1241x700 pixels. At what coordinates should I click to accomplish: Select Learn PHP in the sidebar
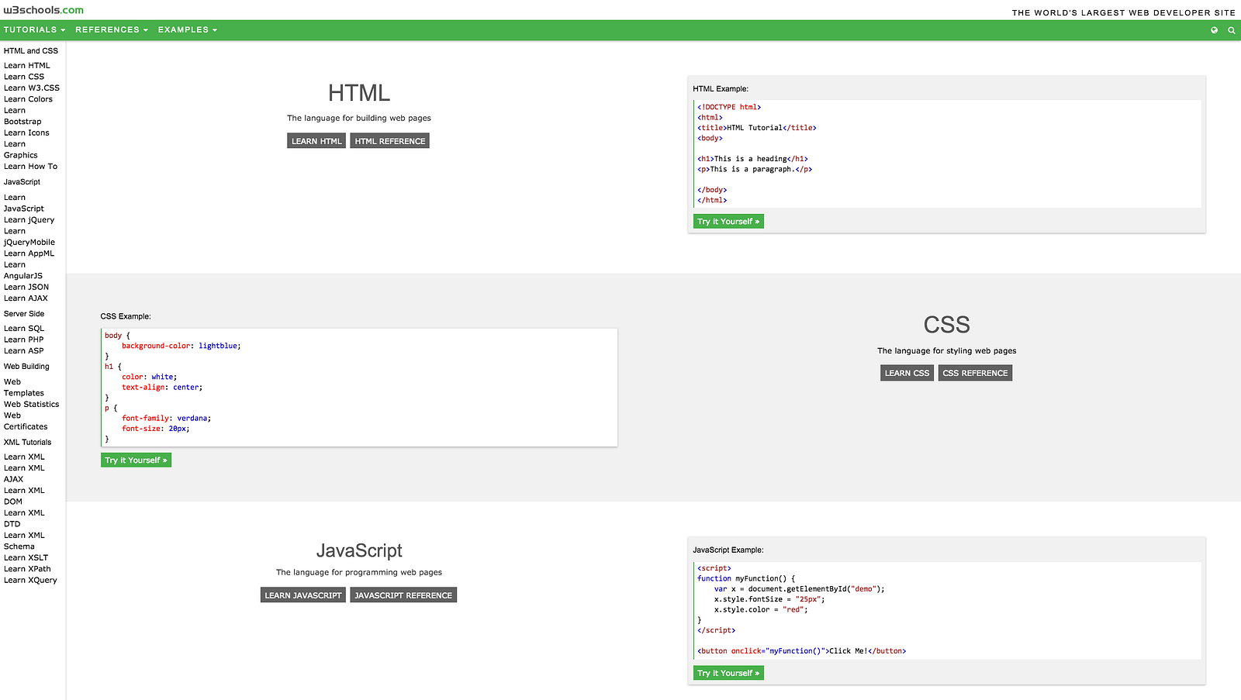[24, 340]
